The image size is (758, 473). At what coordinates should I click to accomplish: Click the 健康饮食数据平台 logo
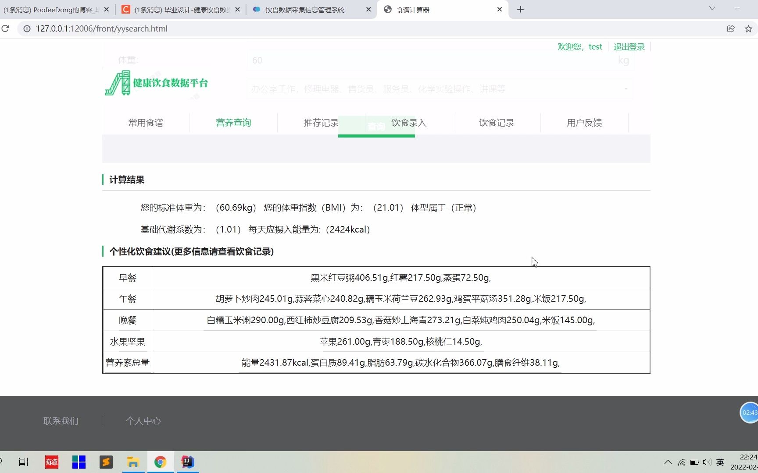pos(157,83)
